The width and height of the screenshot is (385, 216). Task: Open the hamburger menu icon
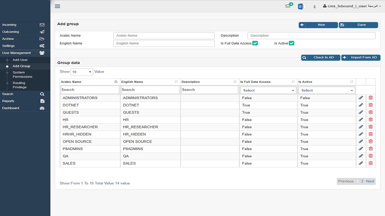pyautogui.click(x=57, y=6)
